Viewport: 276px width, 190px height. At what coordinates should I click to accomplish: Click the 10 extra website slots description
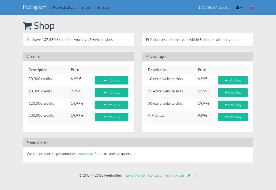(165, 79)
